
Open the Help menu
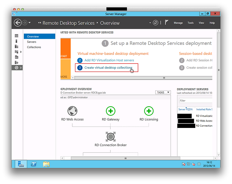pyautogui.click(x=212, y=23)
